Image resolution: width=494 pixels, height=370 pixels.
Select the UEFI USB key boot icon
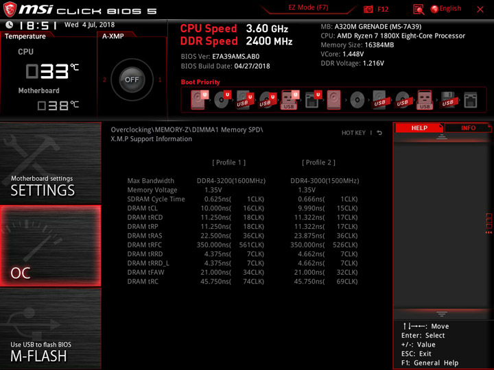pos(290,100)
